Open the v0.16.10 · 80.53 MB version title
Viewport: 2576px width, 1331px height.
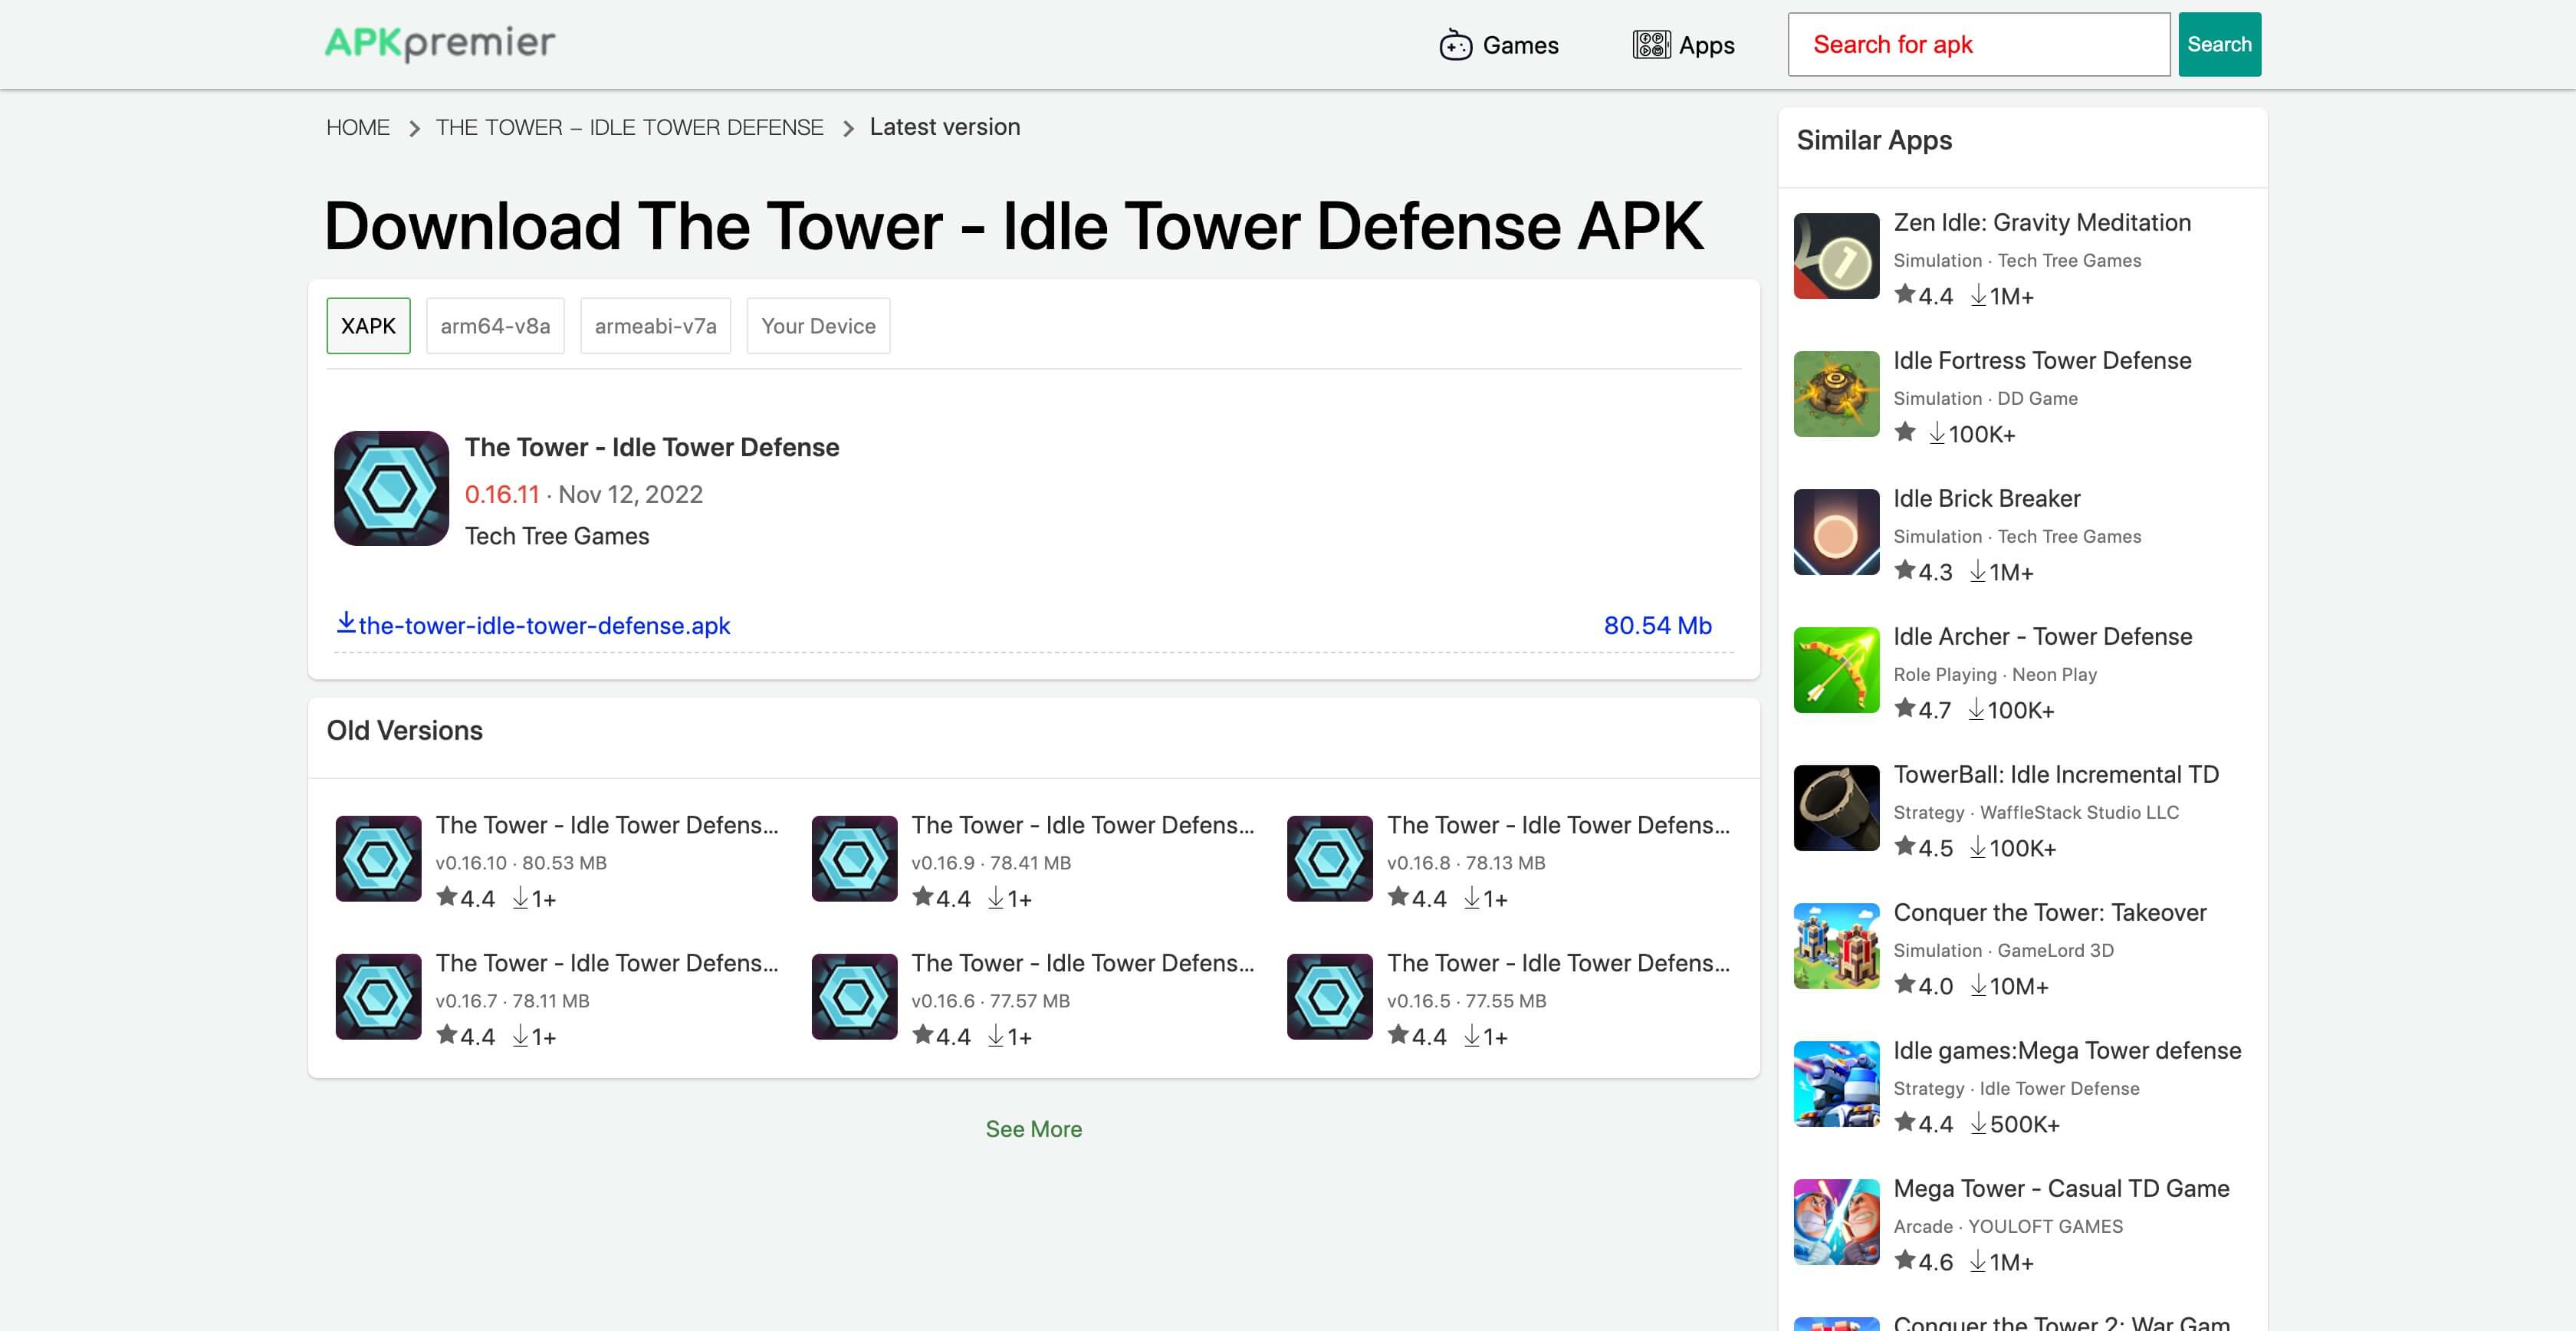pos(606,825)
